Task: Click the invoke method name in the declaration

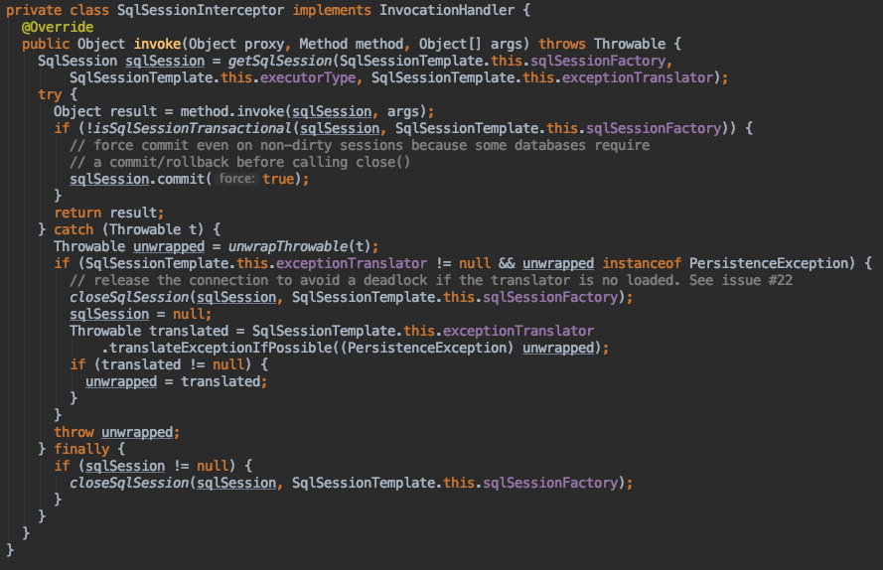Action: 157,44
